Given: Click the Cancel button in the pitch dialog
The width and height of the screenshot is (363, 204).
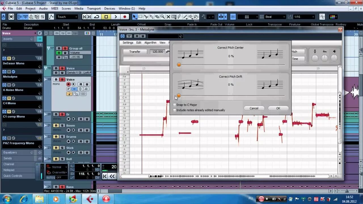Looking at the screenshot, I should [x=254, y=108].
